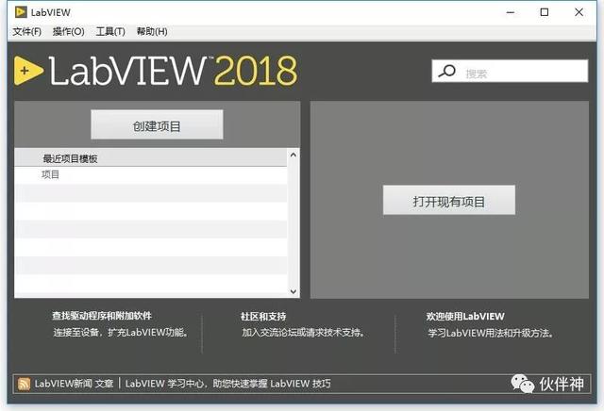
Task: Close the LabVIEW window
Action: point(579,12)
